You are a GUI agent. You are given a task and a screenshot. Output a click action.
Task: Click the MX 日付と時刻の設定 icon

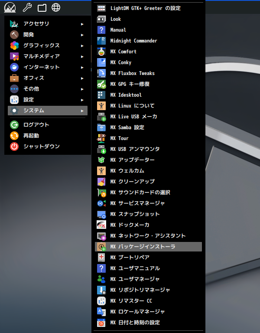(101, 323)
